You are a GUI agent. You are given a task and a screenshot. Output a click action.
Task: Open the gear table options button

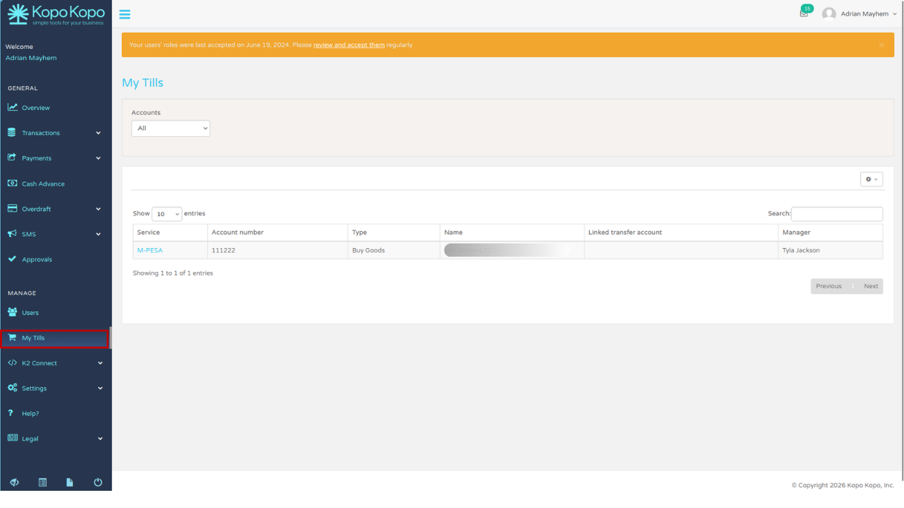point(872,179)
